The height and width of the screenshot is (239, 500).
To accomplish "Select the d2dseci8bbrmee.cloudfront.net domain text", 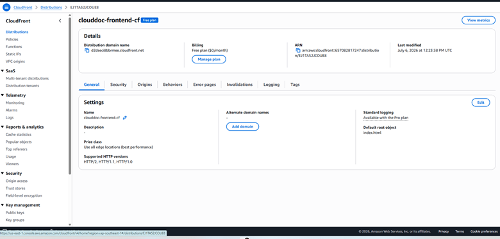I will click(117, 51).
